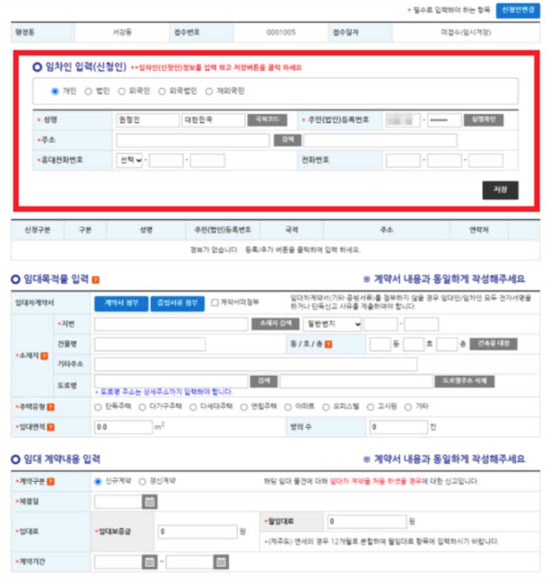Click the 동 number field
Screen dimensions: 556x579
pos(380,344)
